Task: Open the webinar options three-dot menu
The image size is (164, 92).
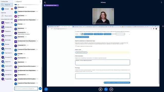Action: [161, 2]
